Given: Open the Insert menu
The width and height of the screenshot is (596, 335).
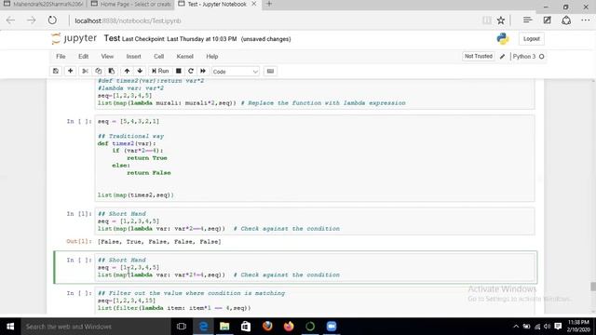Looking at the screenshot, I should click(133, 56).
